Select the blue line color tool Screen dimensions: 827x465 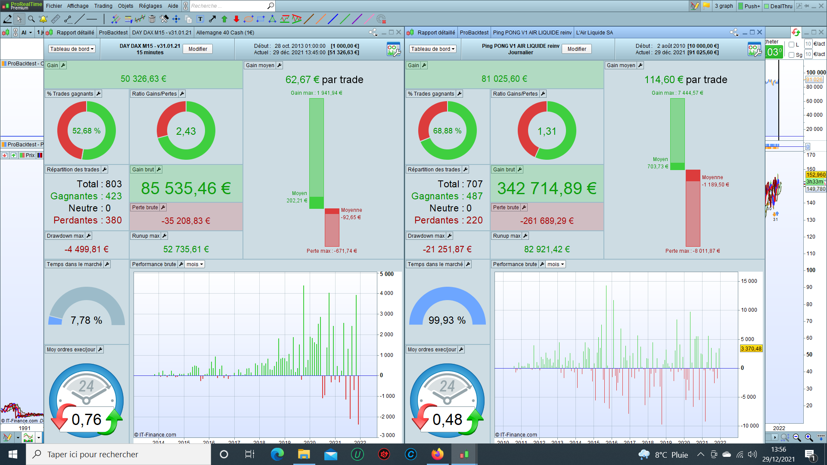click(333, 19)
